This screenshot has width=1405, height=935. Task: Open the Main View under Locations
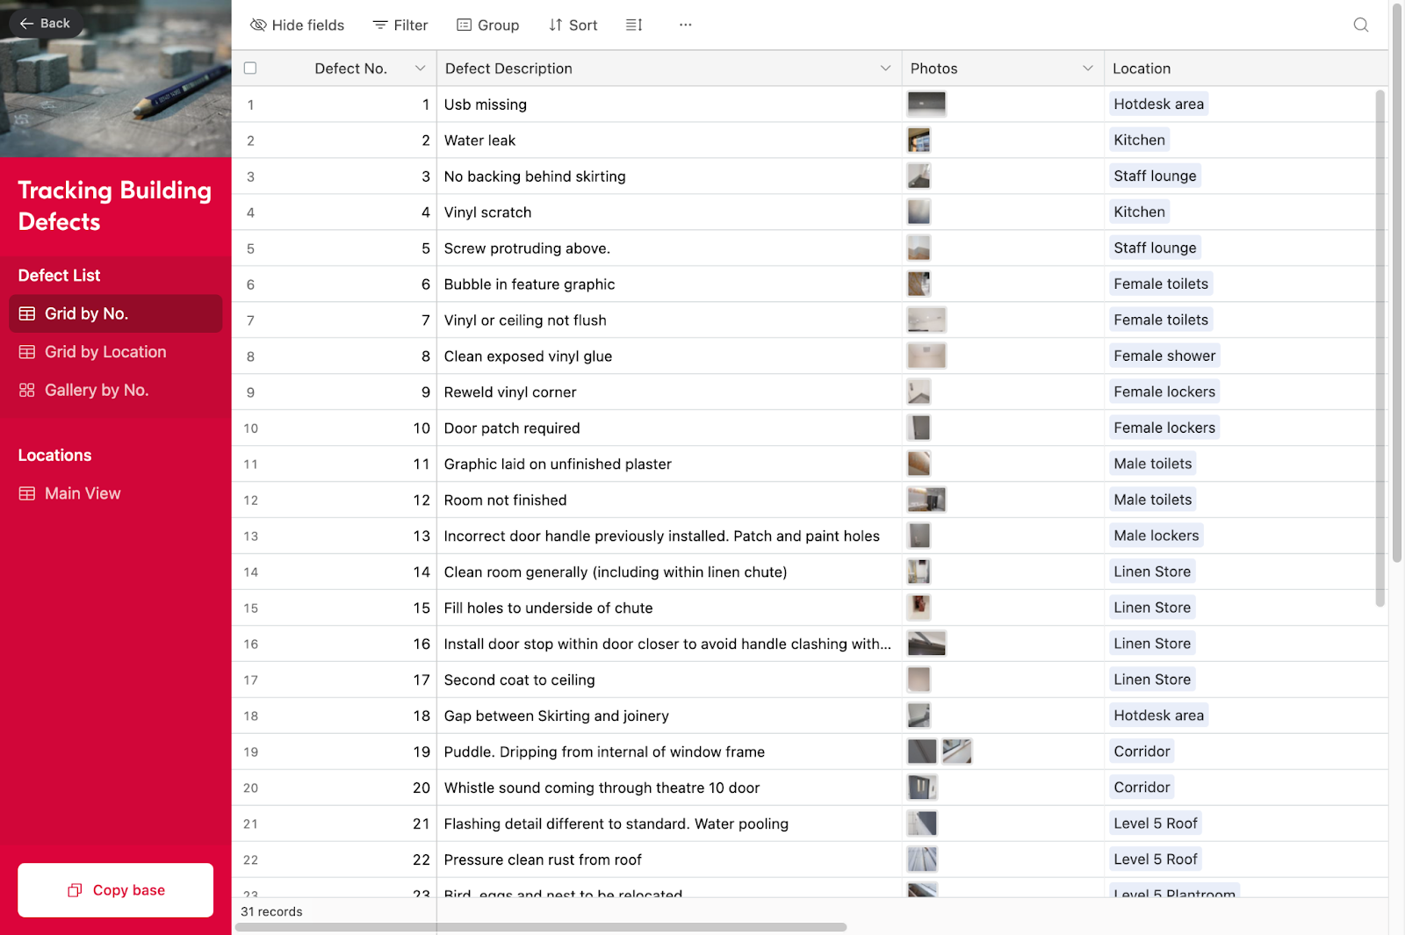82,493
